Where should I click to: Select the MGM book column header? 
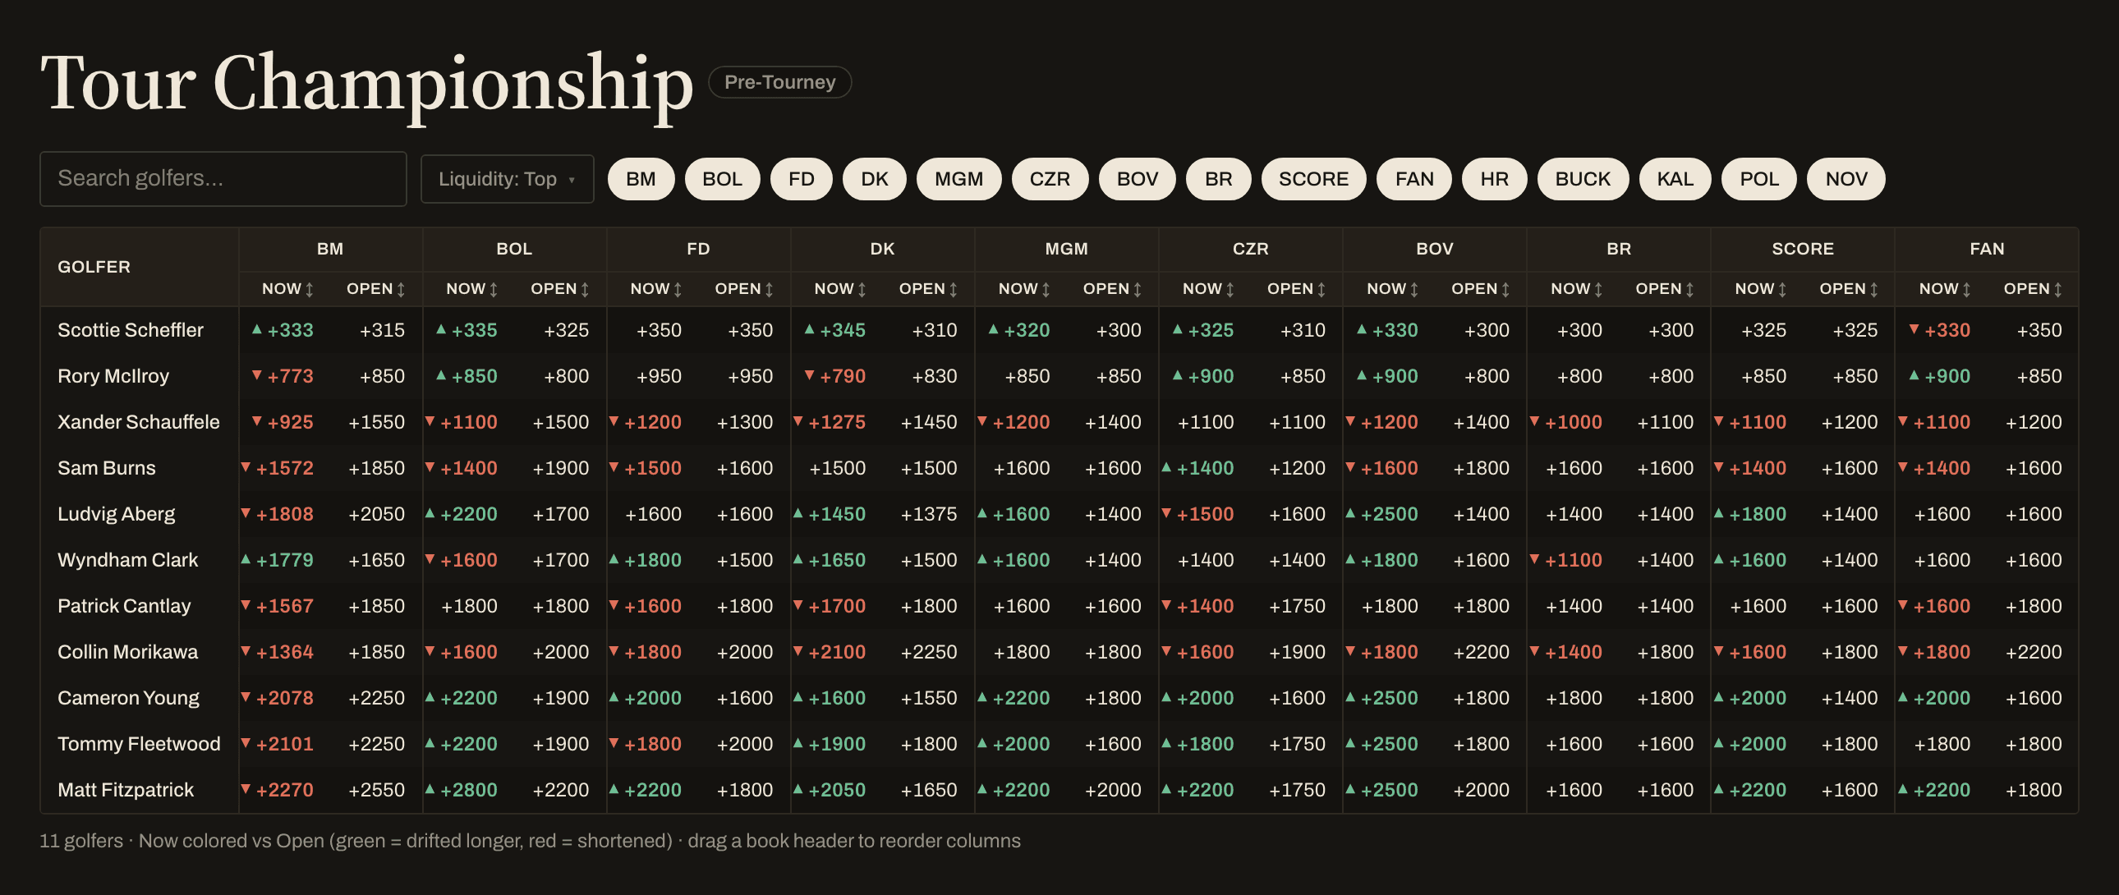(x=1067, y=249)
